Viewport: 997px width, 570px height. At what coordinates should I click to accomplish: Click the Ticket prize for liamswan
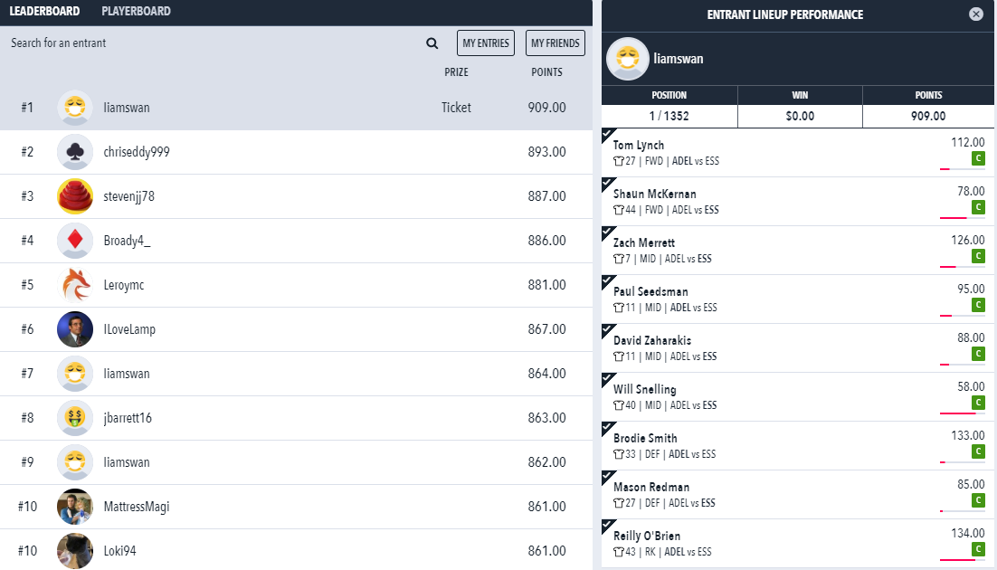457,108
